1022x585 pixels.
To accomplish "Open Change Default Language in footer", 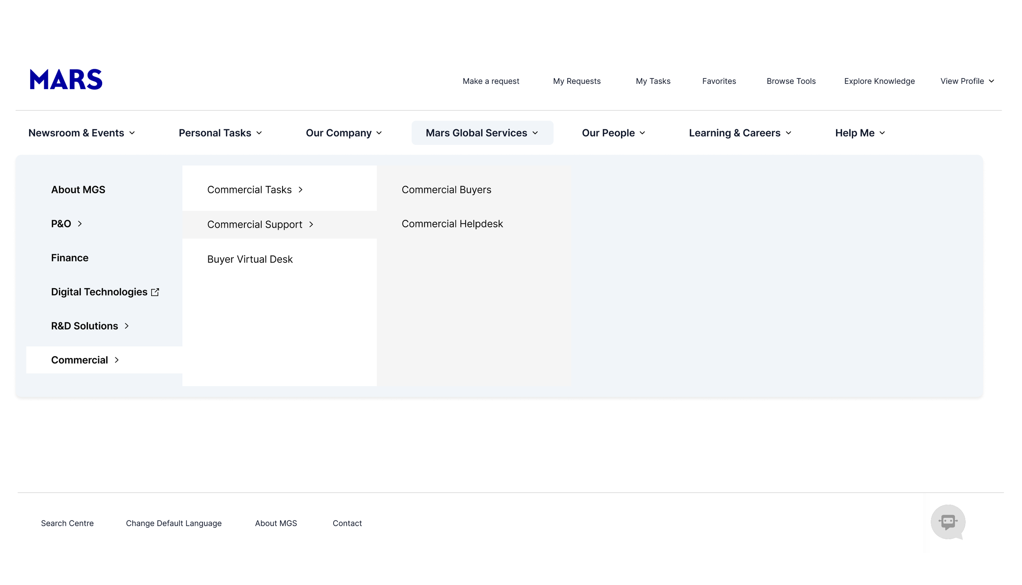I will pyautogui.click(x=173, y=523).
